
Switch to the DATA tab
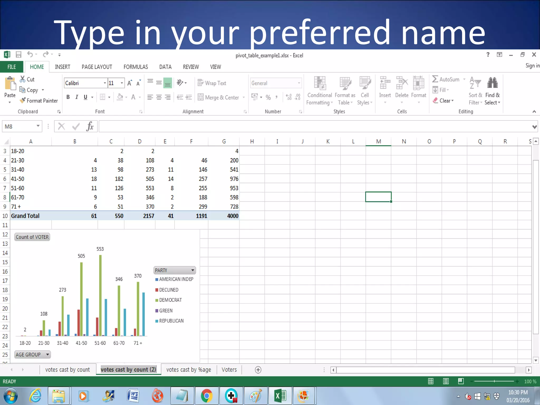165,67
